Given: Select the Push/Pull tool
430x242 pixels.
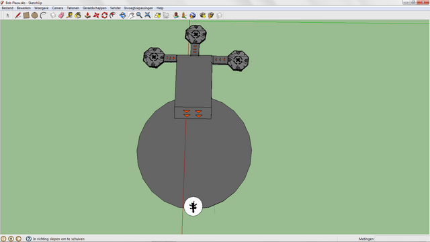Looking at the screenshot, I should pyautogui.click(x=87, y=15).
